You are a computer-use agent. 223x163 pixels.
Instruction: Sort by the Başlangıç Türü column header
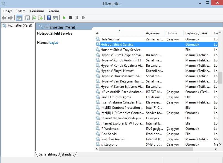[x=198, y=33]
